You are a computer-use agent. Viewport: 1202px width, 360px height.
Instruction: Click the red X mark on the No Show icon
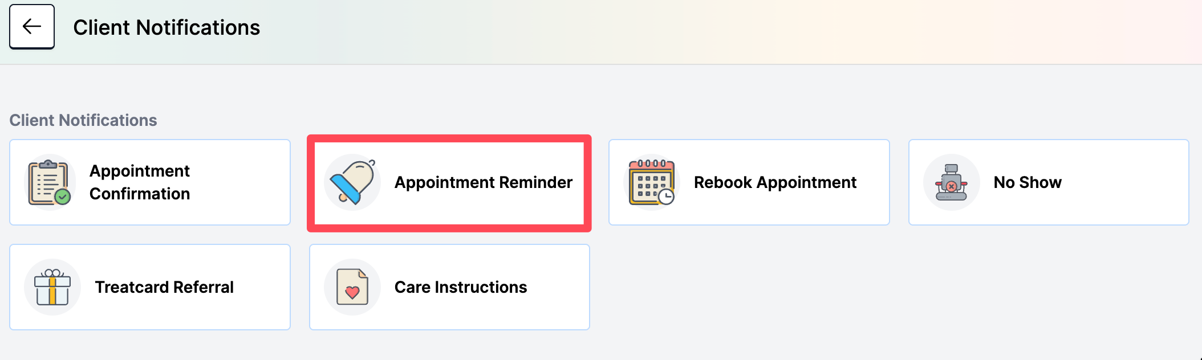tap(951, 186)
